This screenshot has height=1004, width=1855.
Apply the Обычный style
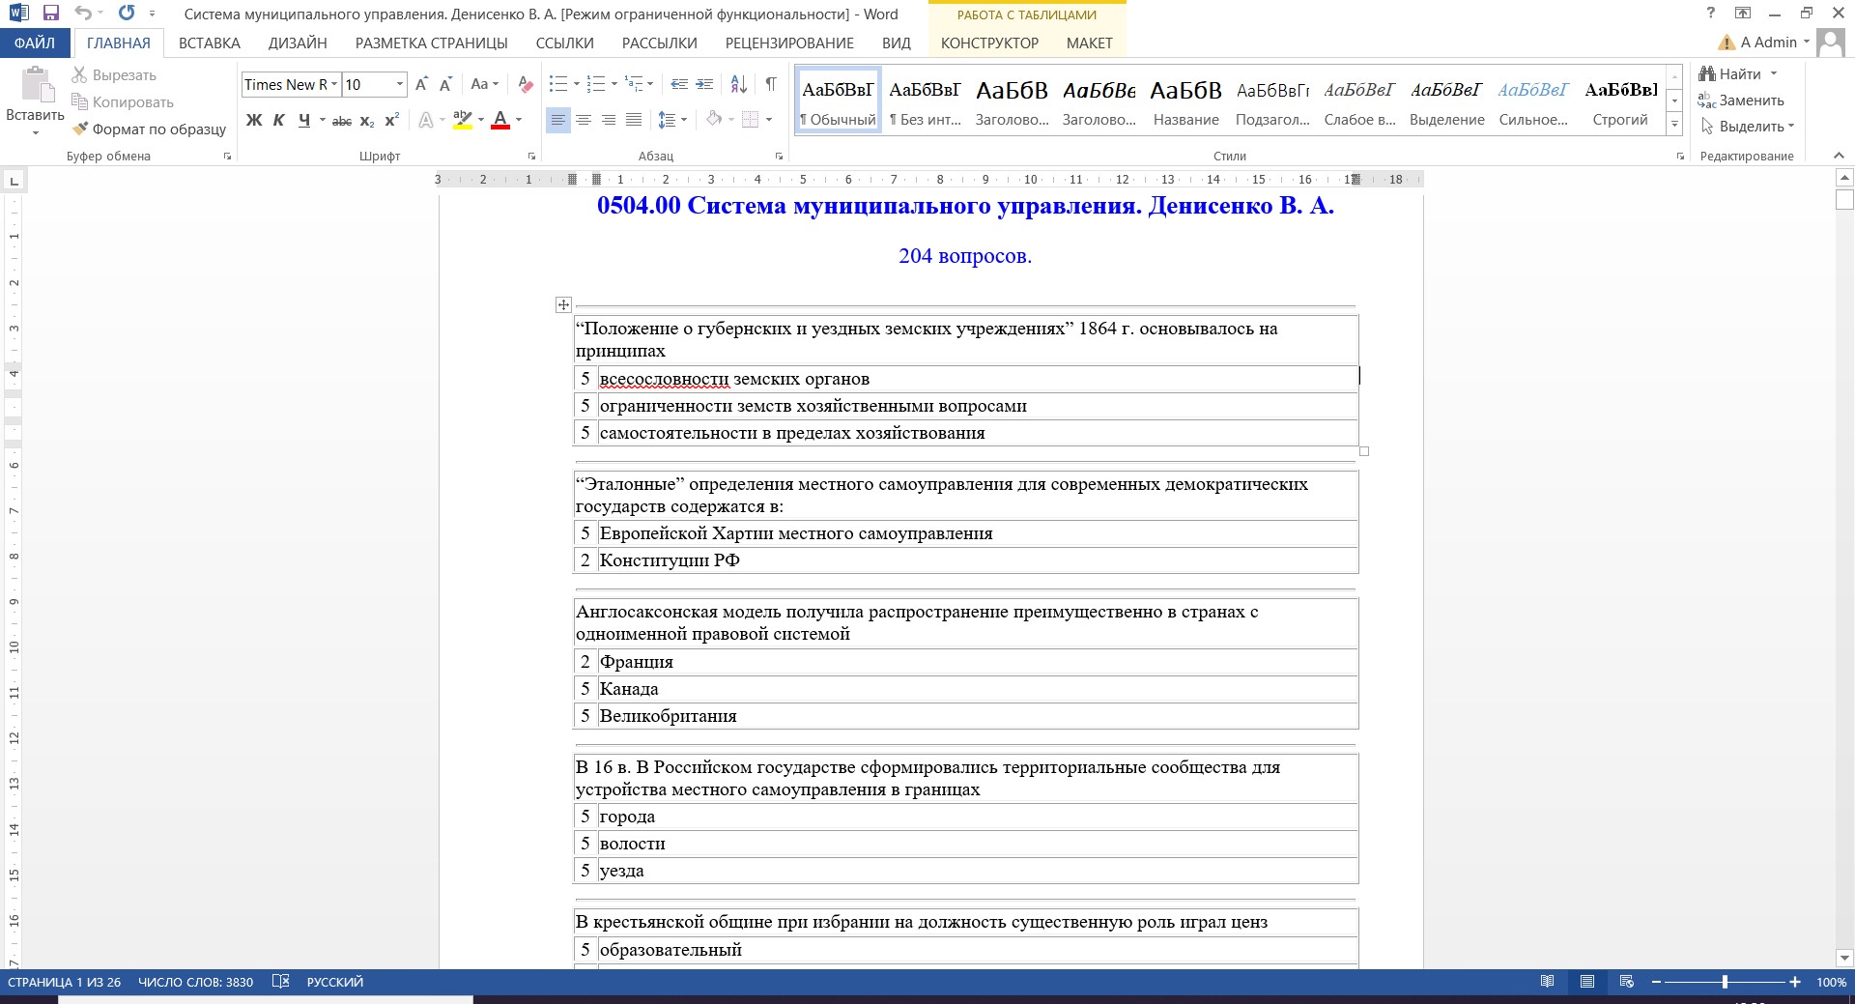[x=838, y=100]
